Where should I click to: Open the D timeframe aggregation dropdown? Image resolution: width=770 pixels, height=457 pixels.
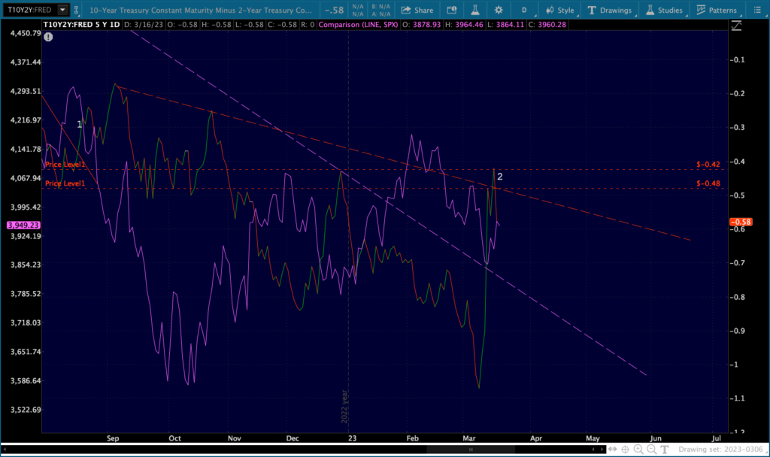click(524, 11)
